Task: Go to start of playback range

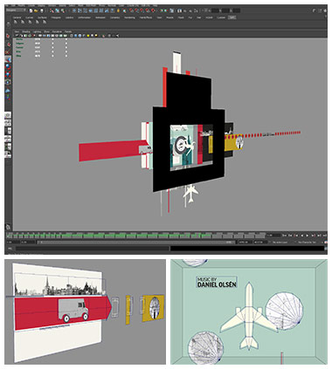Action: click(285, 236)
